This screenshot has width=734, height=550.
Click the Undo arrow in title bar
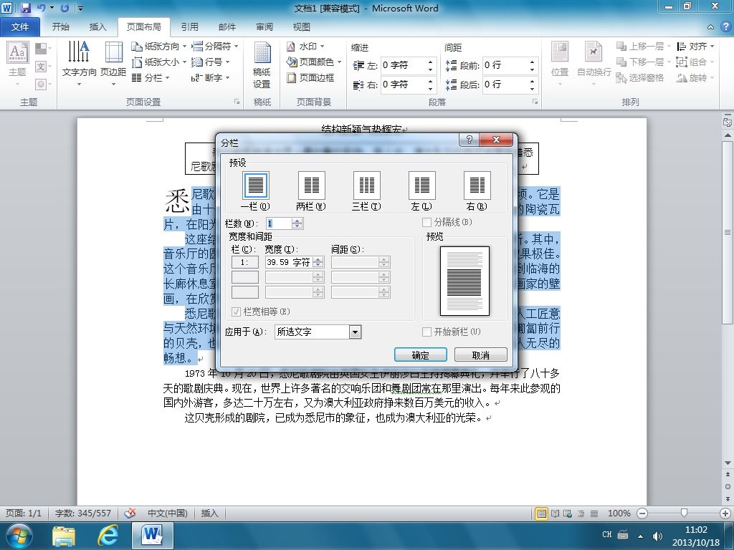click(x=41, y=8)
